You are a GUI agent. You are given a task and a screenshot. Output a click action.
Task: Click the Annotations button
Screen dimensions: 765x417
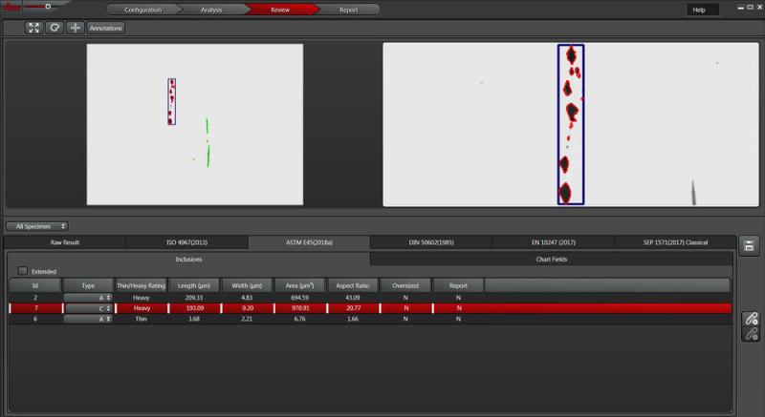point(105,29)
